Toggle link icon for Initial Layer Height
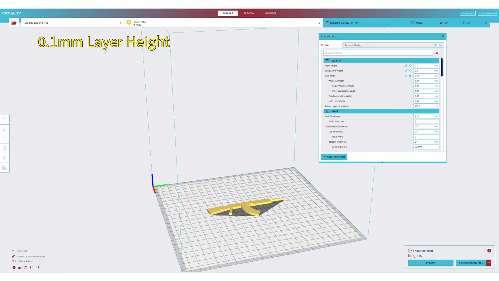 [406, 71]
